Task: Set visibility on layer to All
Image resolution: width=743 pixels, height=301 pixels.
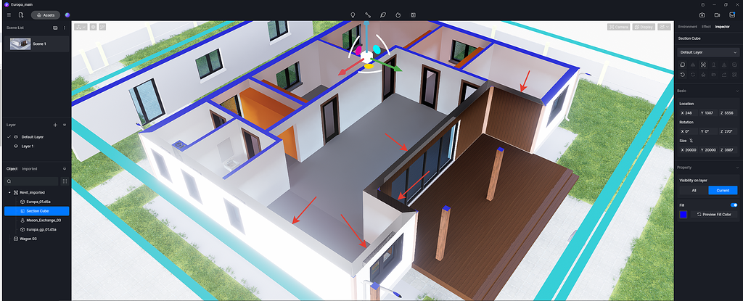Action: pyautogui.click(x=694, y=190)
